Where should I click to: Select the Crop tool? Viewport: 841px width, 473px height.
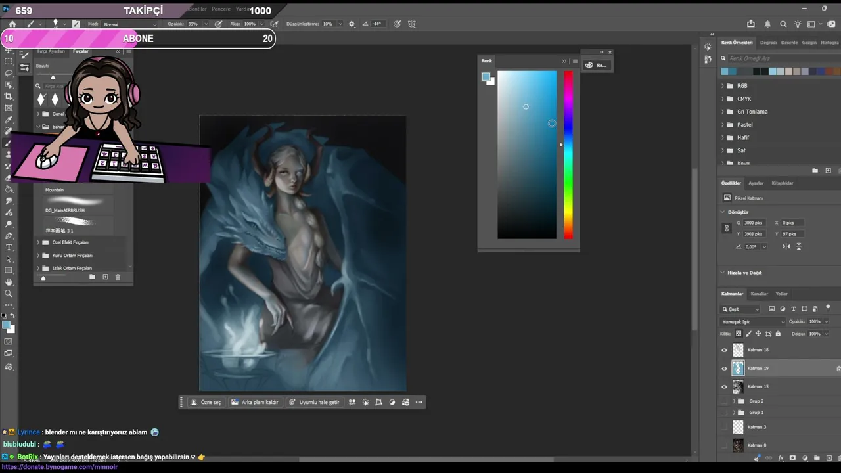(x=9, y=97)
